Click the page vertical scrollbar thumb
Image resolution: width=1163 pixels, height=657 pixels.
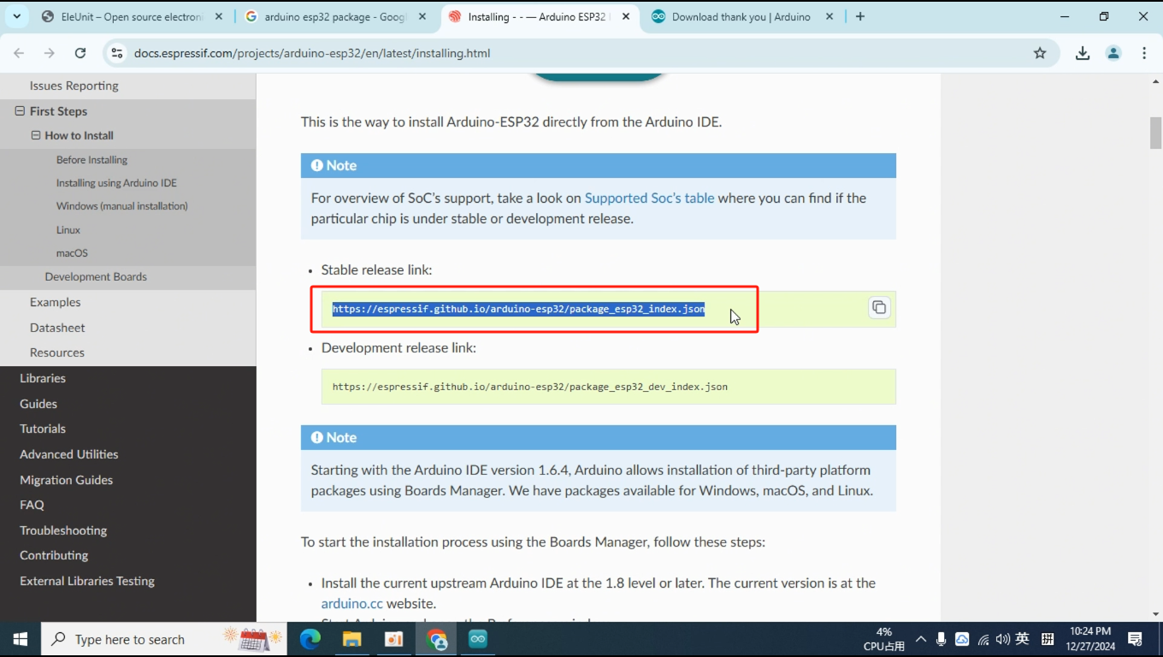coord(1156,133)
